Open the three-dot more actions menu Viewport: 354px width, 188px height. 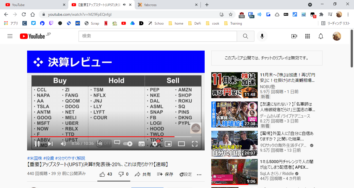(199, 174)
